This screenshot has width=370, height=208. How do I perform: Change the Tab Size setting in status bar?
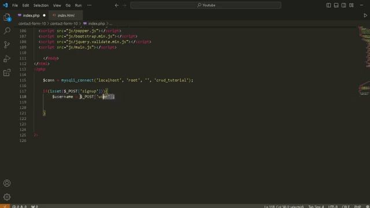click(316, 206)
